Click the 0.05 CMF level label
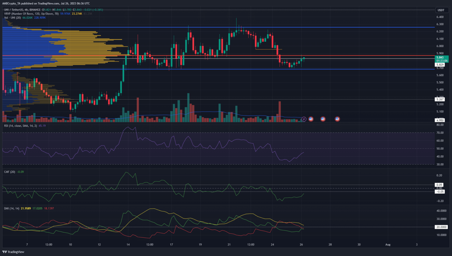The height and width of the screenshot is (256, 452). tap(439, 185)
